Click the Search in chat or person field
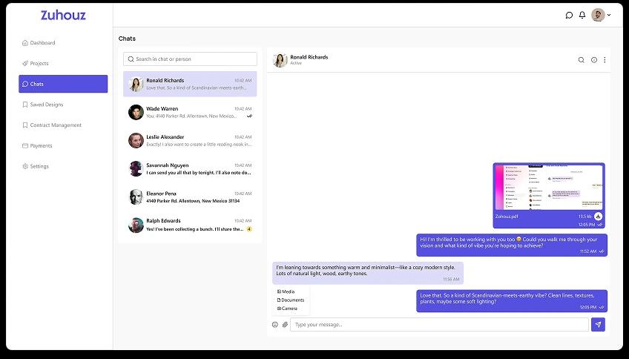Image resolution: width=629 pixels, height=359 pixels. pos(191,59)
